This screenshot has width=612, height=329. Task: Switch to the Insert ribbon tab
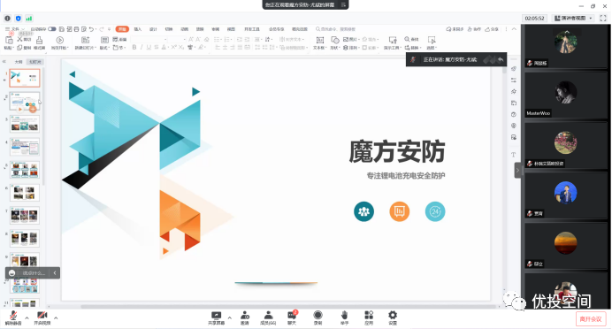138,29
